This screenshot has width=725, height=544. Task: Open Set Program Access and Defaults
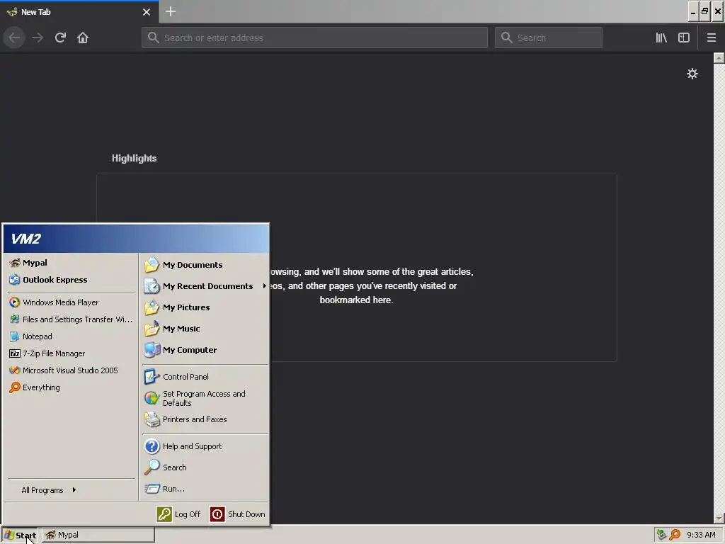tap(205, 398)
